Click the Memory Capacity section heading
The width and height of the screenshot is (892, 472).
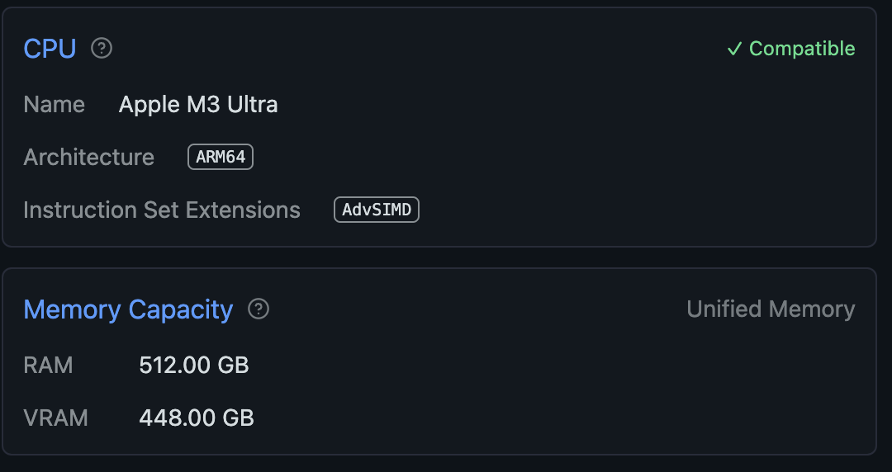point(128,310)
